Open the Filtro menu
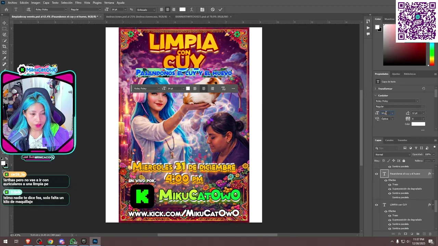 pos(78,3)
